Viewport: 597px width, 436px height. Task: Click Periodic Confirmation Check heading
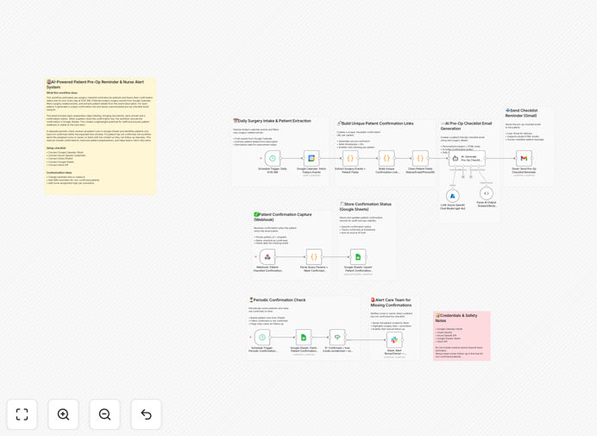point(278,300)
